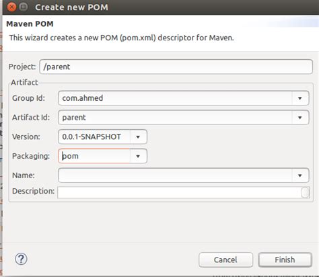Focus the empty Name field
Viewport: 319px width, 277px height.
(x=175, y=175)
